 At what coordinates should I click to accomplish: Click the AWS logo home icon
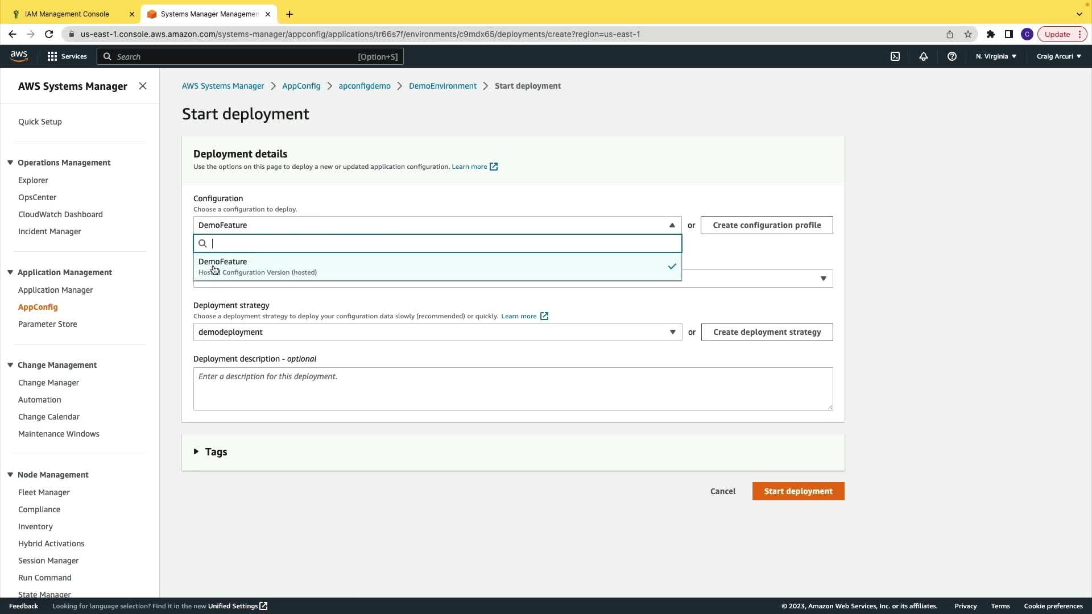19,56
